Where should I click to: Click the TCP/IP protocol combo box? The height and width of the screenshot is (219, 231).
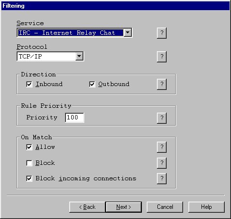coord(50,57)
